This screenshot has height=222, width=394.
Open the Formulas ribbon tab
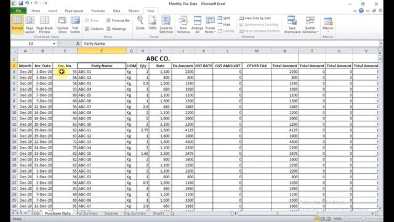tap(98, 11)
